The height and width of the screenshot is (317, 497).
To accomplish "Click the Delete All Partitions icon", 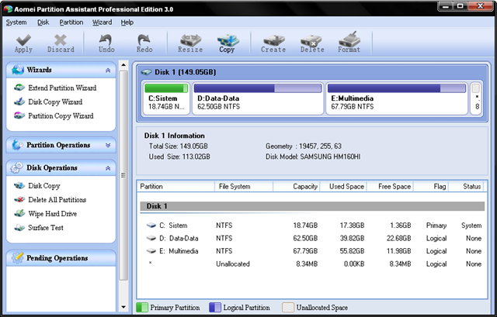I will click(x=19, y=199).
